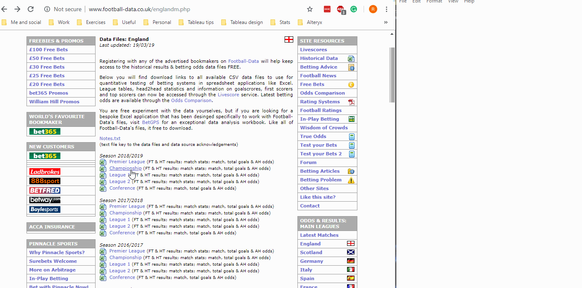The height and width of the screenshot is (288, 582).
Task: Click the info icon next to Betting Advice
Action: coord(351,67)
